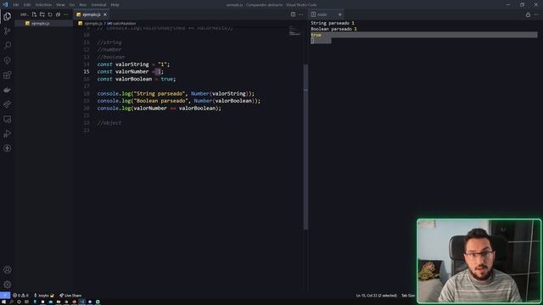Open editor more actions ellipsis

[x=300, y=14]
